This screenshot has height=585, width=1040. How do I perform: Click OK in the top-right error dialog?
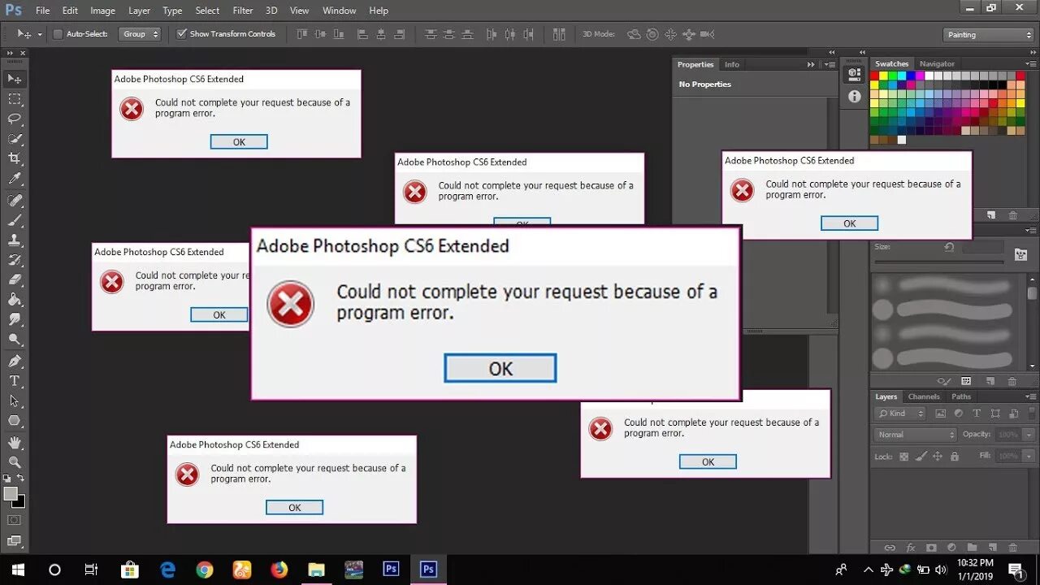[x=849, y=223]
